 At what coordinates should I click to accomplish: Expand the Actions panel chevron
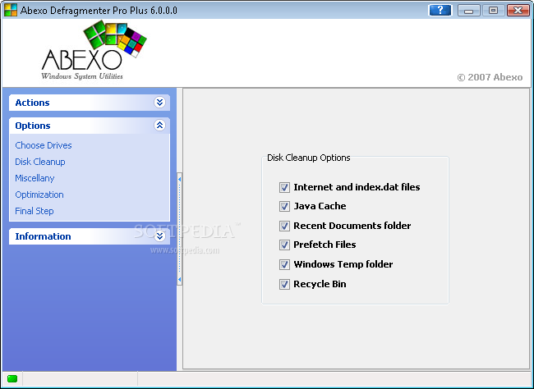(x=159, y=102)
